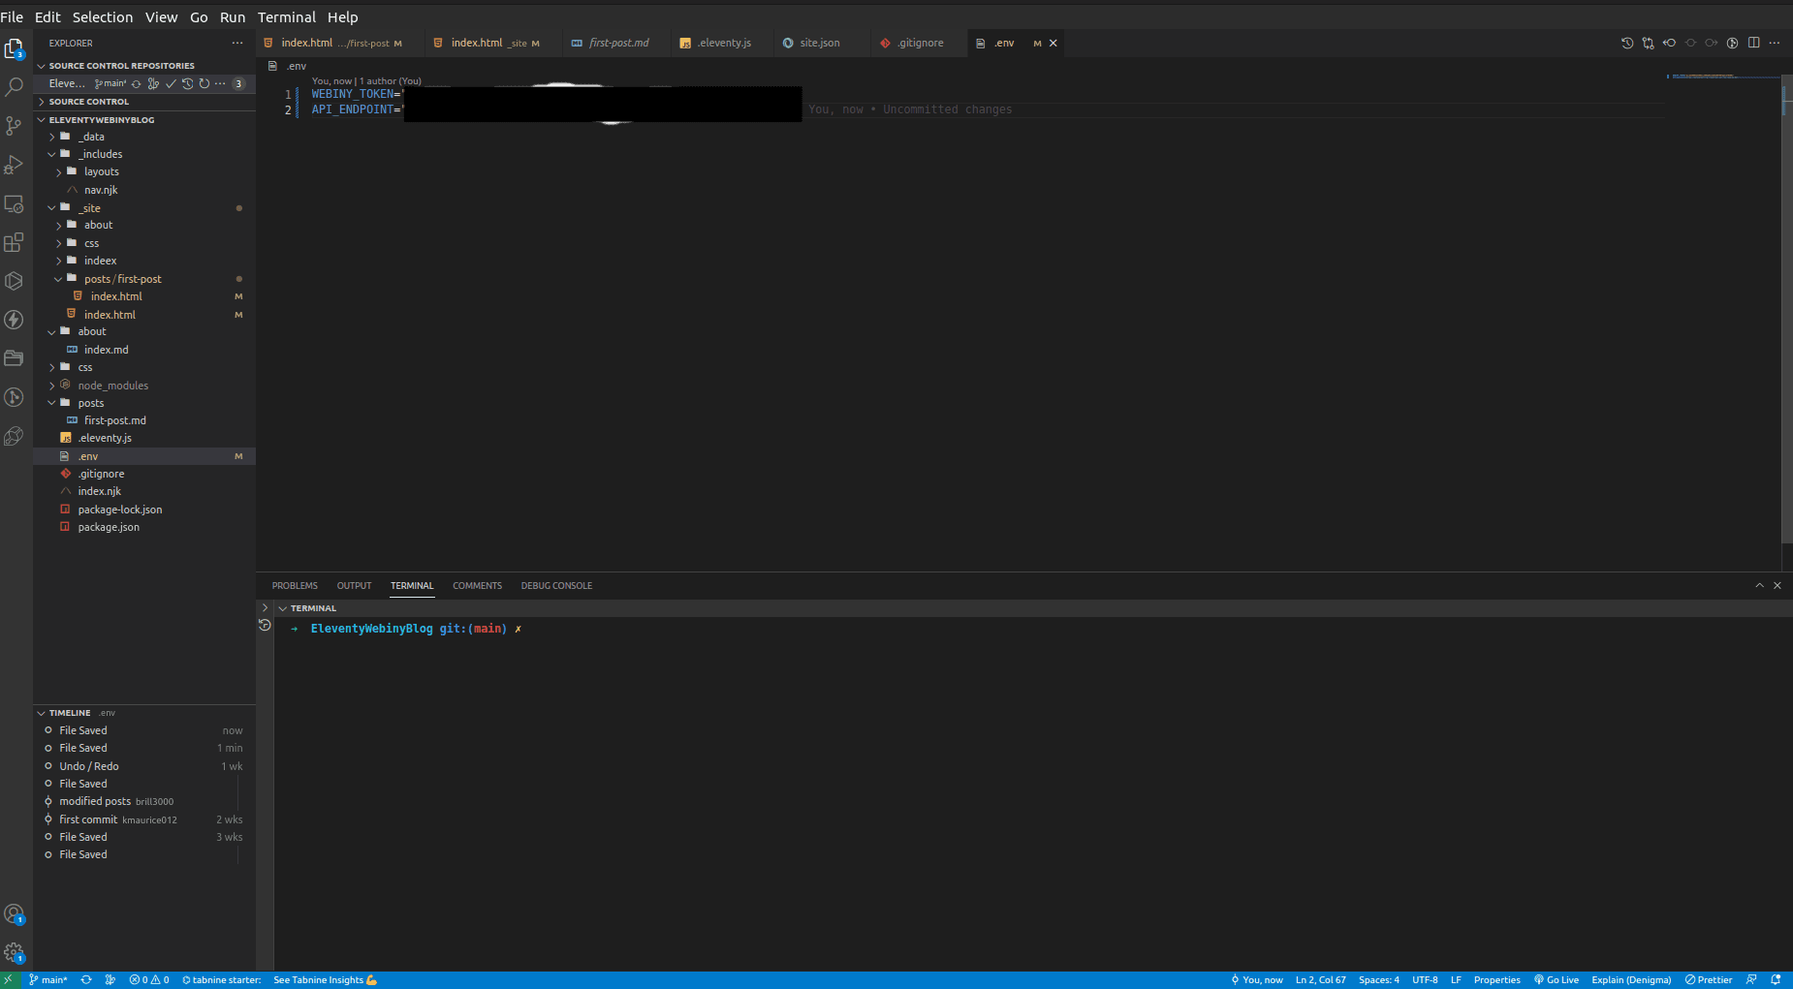Open the Extensions view
1793x989 pixels.
pyautogui.click(x=14, y=242)
